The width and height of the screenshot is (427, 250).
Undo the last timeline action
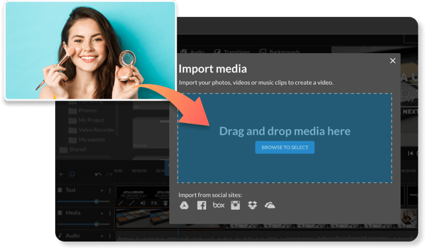click(x=98, y=174)
